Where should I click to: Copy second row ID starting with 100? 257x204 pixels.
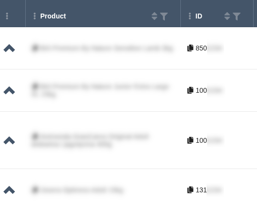pos(190,90)
